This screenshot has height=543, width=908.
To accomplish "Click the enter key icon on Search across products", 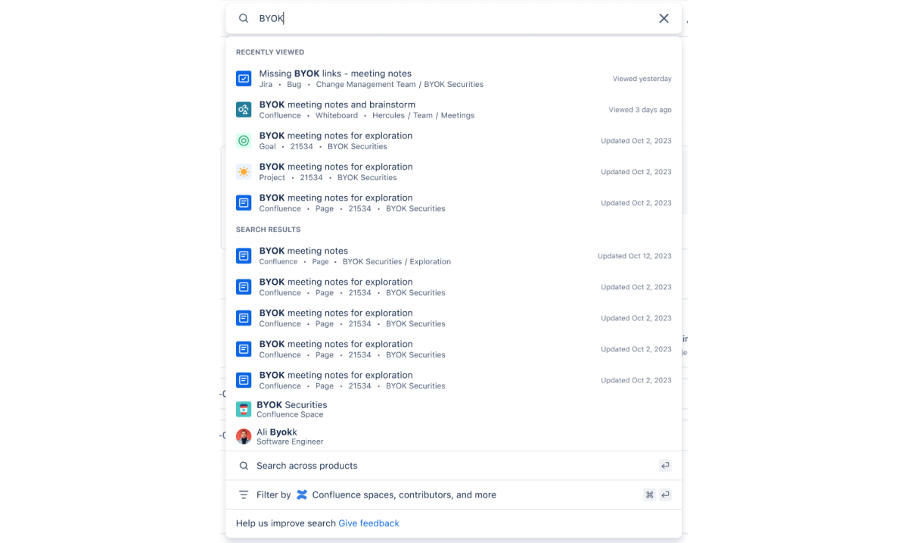I will [x=665, y=466].
